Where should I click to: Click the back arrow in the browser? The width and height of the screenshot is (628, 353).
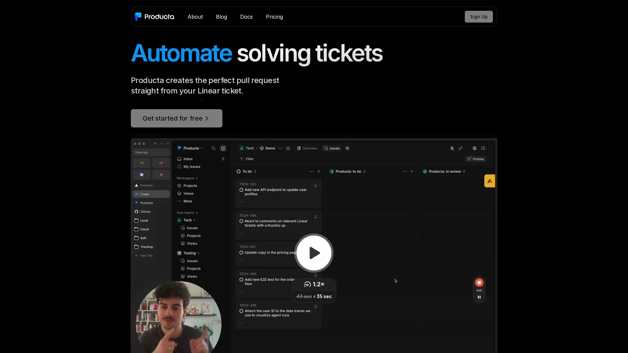[155, 143]
